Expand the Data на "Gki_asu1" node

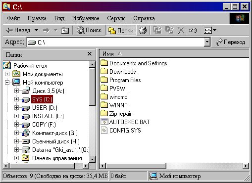(x=16, y=149)
